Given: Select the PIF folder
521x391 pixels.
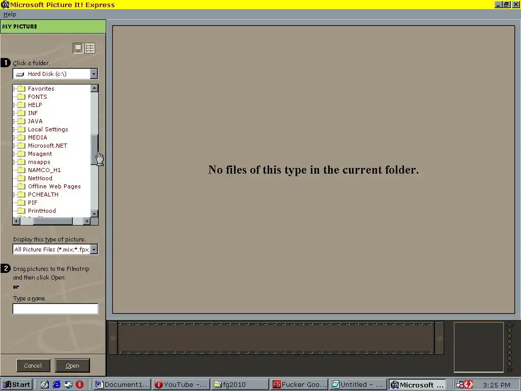Looking at the screenshot, I should tap(32, 203).
